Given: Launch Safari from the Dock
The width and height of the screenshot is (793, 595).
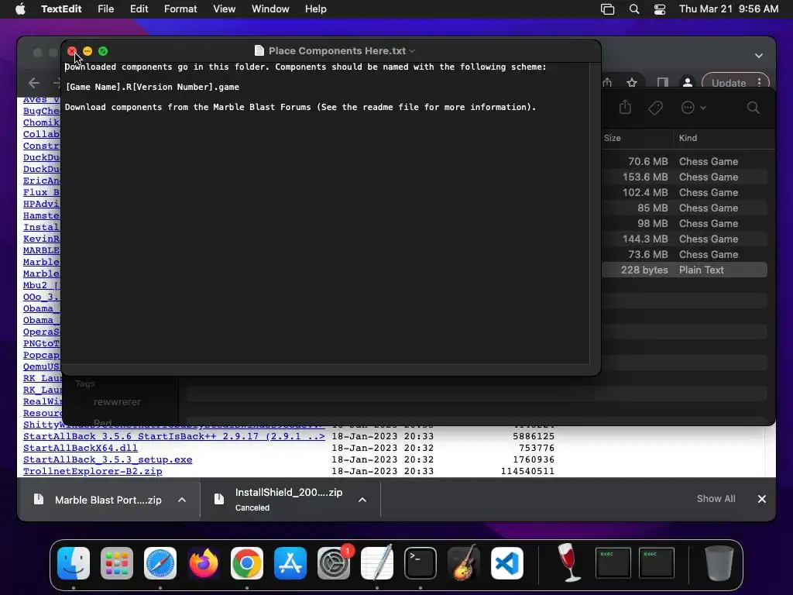Looking at the screenshot, I should [160, 563].
